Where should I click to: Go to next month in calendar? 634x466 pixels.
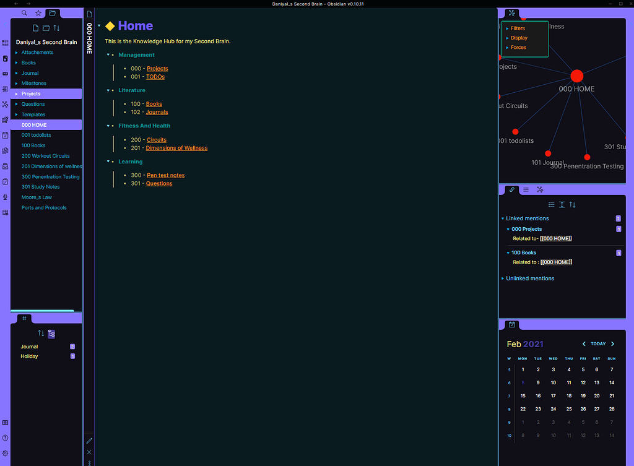coord(612,344)
